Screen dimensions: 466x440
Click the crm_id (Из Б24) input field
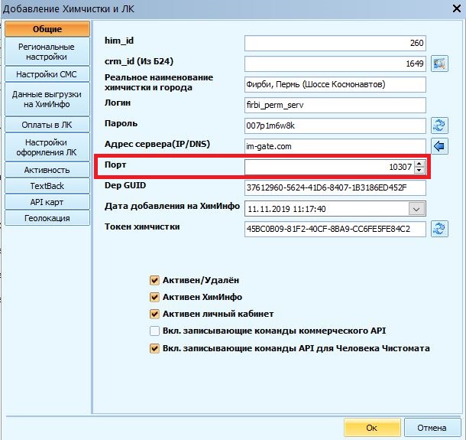(335, 64)
